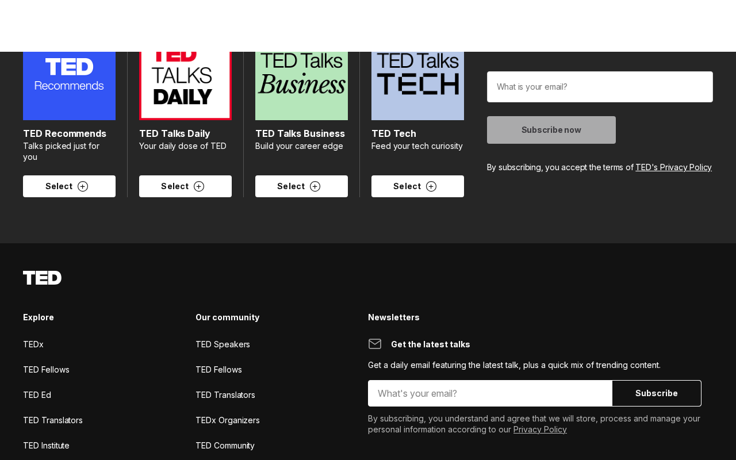
Task: Click the Subscribe now button
Action: (x=551, y=130)
